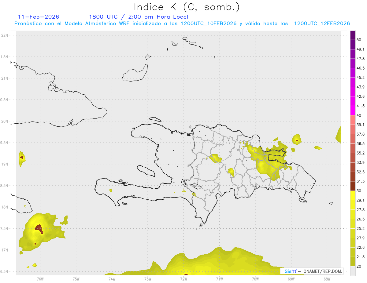367x283 pixels.
Task: Click the latitude label "22N"
Action: [x=5, y=35]
